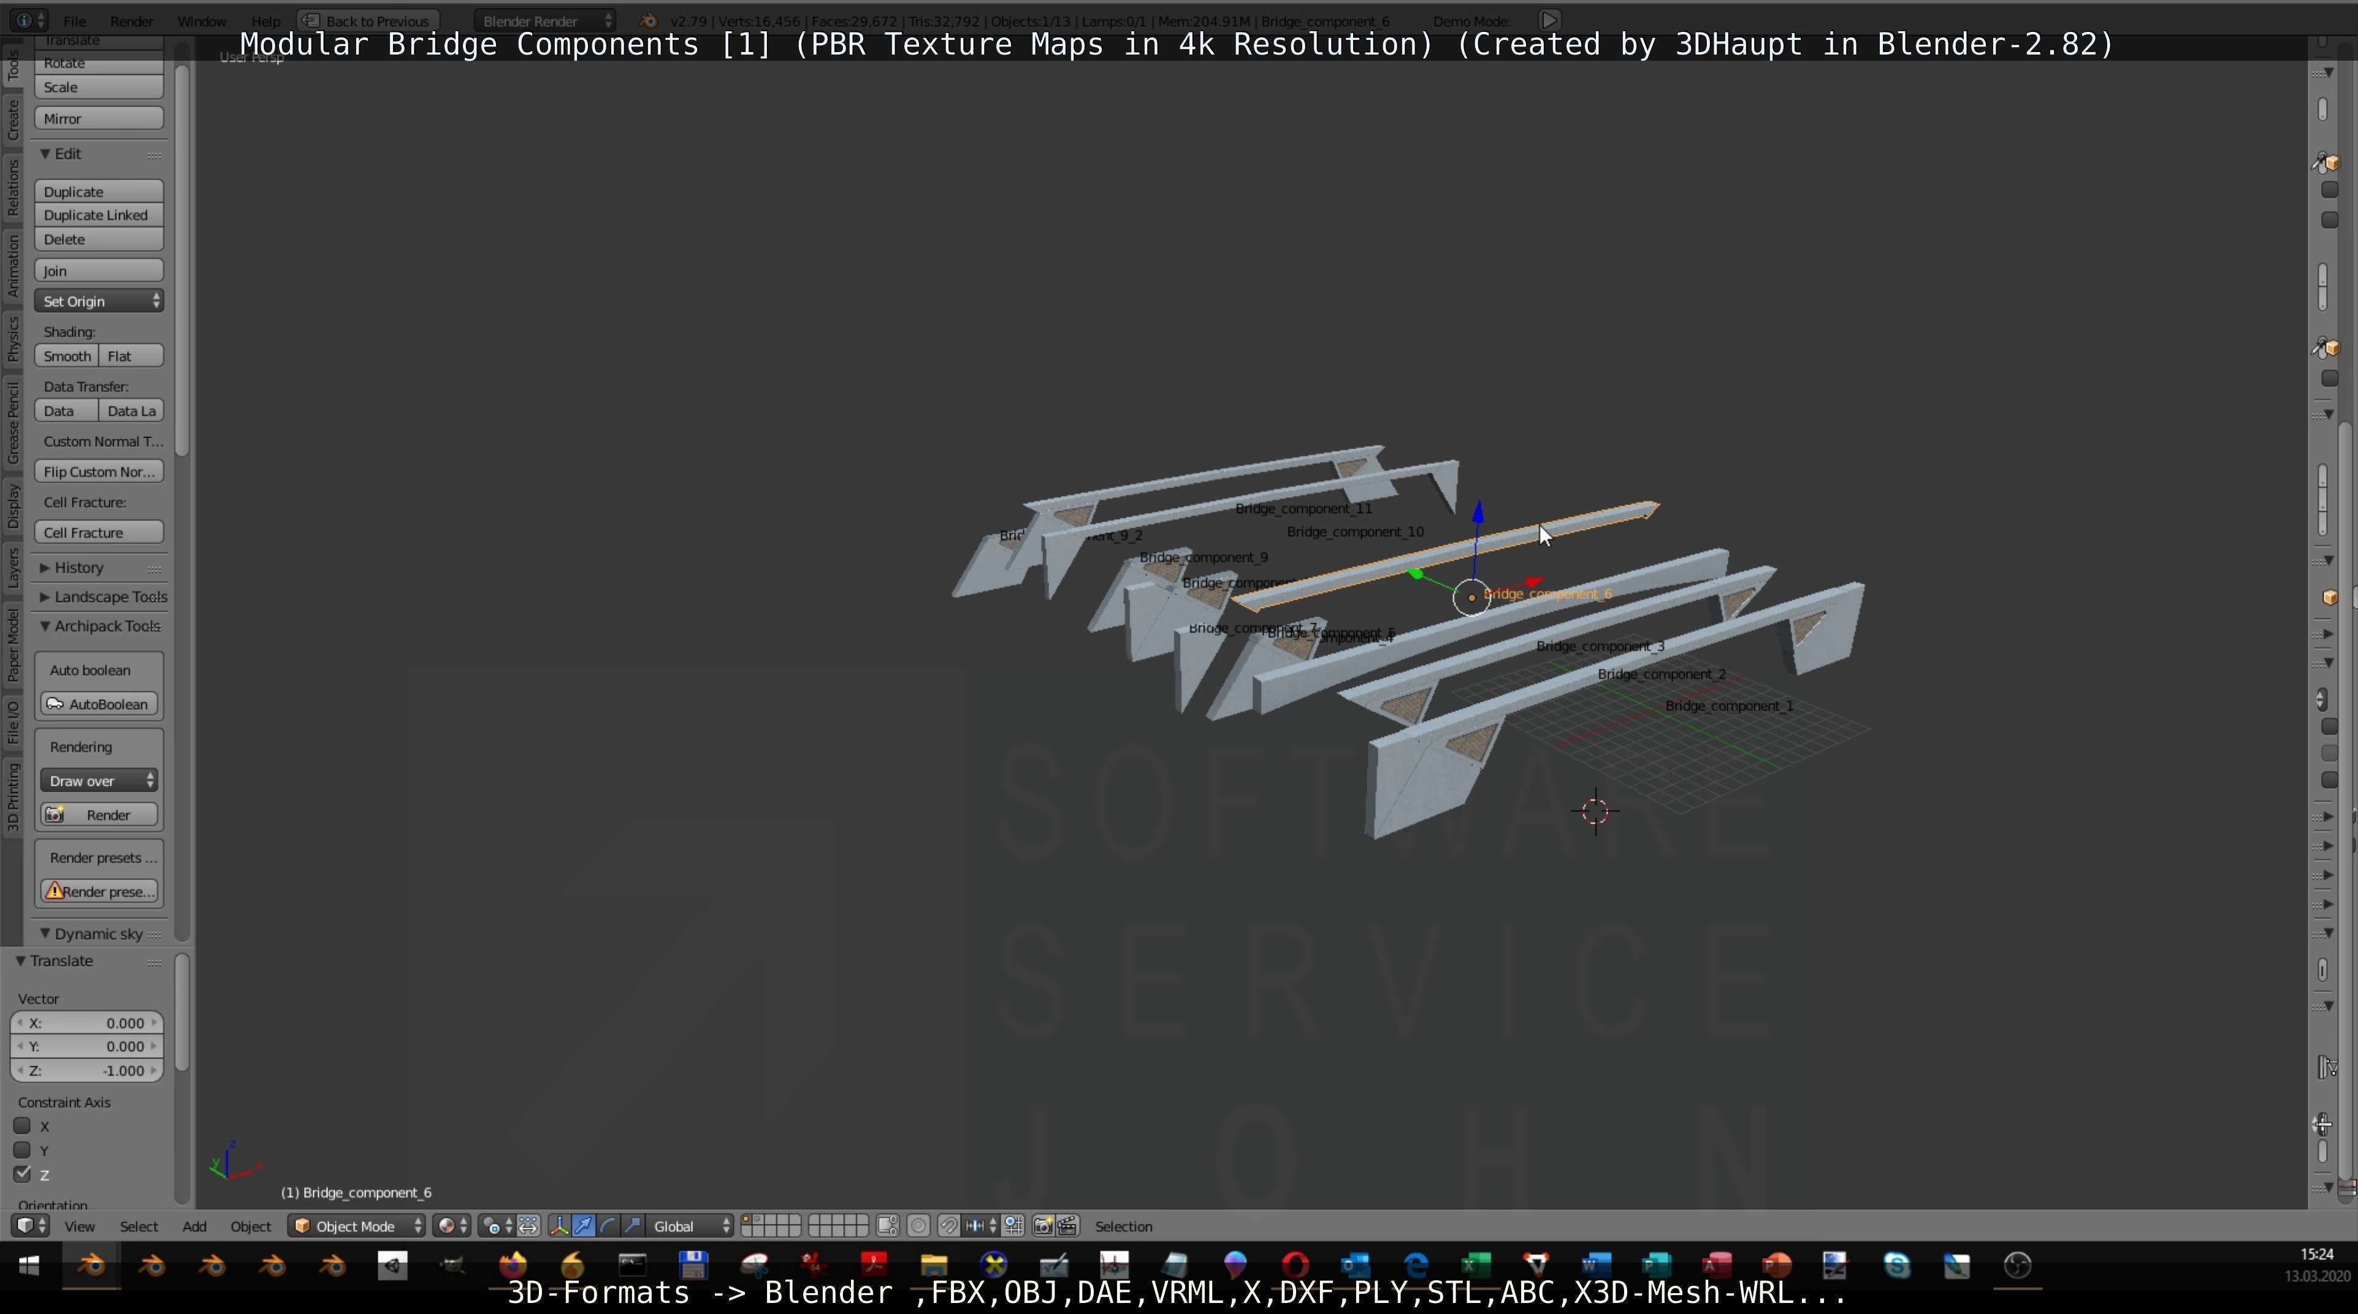Screen dimensions: 2358x1314
Task: Click the OpenGL render image camera icon
Action: click(x=1043, y=1226)
